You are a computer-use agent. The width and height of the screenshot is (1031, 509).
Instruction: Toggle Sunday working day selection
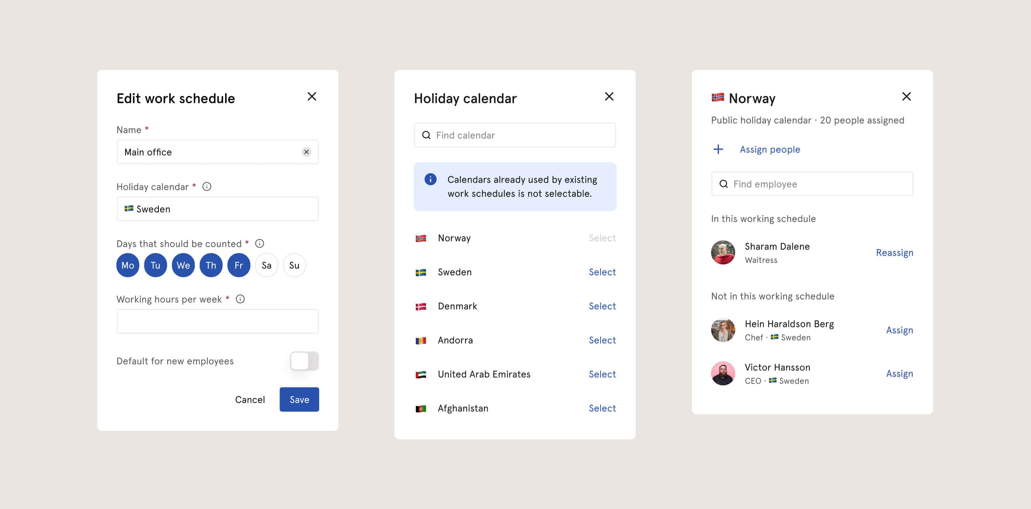coord(294,265)
